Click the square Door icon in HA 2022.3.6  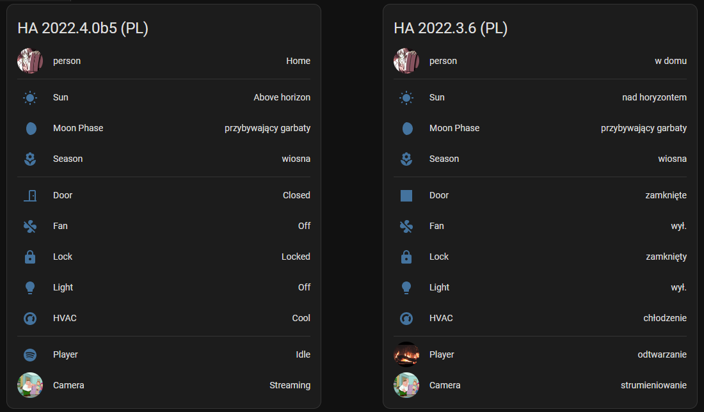pyautogui.click(x=406, y=195)
